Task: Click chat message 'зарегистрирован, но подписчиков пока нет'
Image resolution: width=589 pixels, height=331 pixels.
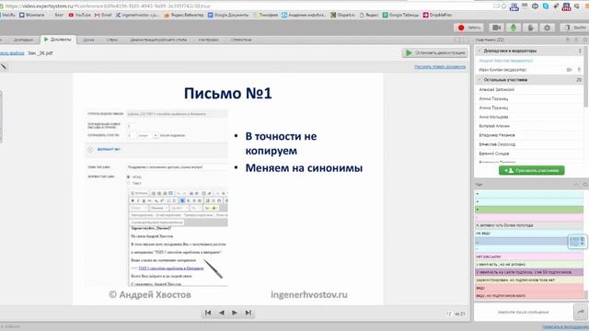Action: [529, 280]
